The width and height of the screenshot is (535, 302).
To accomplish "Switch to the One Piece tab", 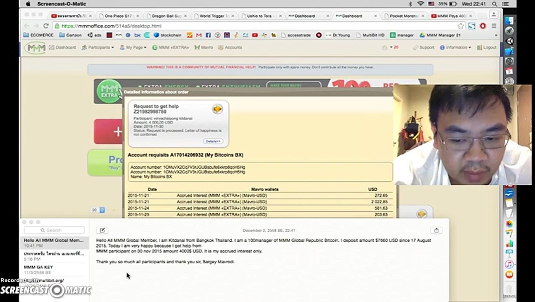I will tap(118, 16).
